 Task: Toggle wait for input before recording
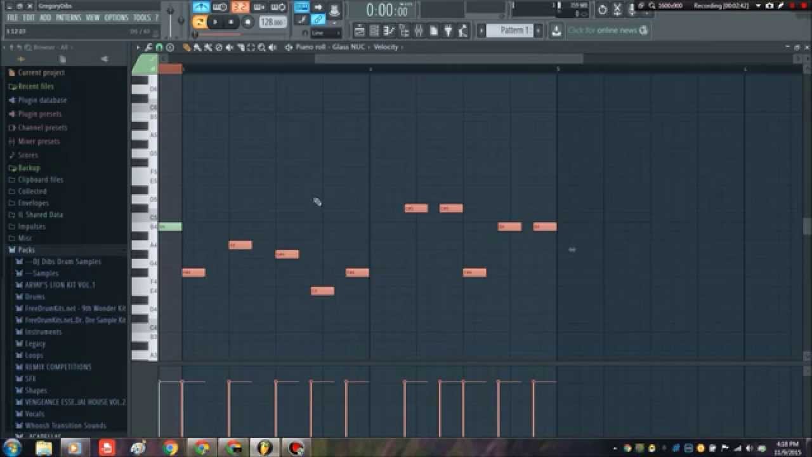[x=219, y=7]
